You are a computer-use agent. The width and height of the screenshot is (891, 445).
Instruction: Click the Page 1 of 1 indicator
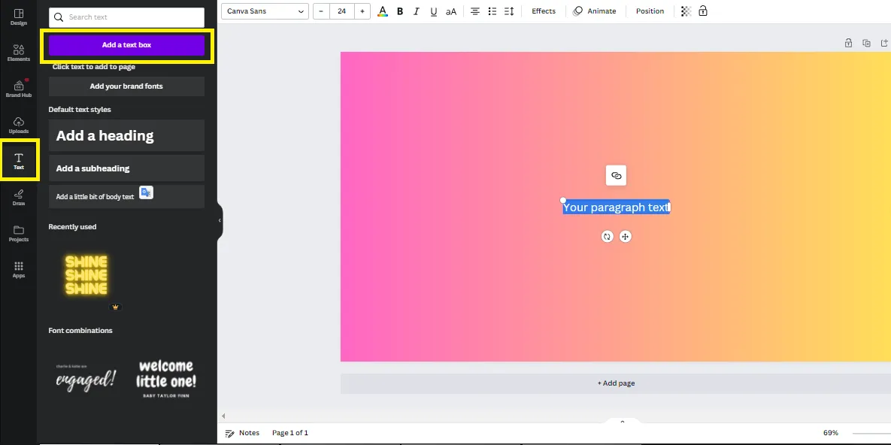pyautogui.click(x=289, y=433)
